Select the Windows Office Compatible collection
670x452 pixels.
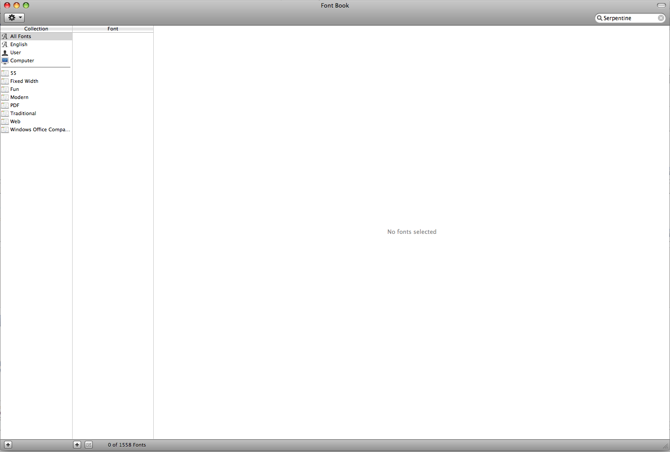[x=36, y=129]
